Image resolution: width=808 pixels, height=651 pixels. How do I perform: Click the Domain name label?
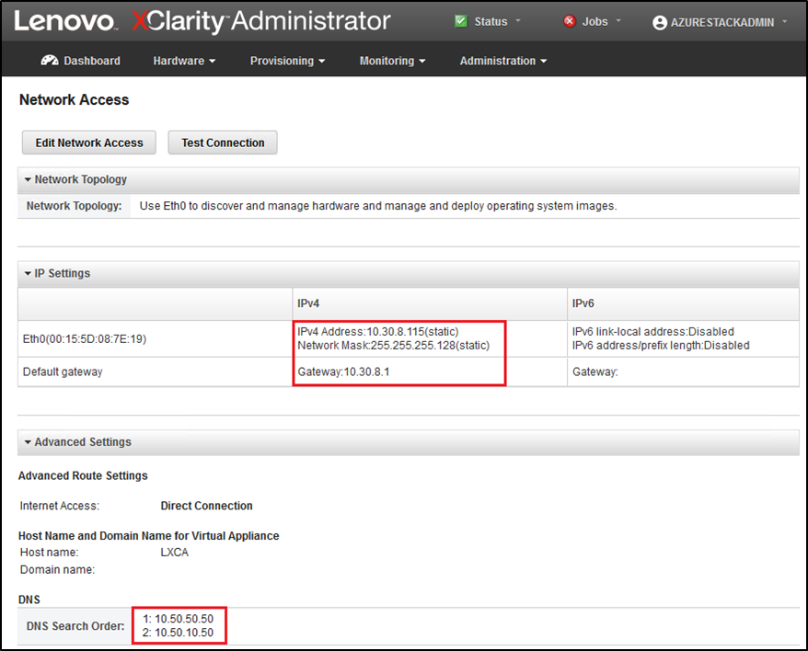(x=57, y=570)
